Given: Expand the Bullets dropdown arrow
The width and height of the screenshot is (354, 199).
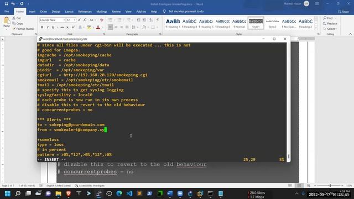Looking at the screenshot, I should click(x=114, y=20).
